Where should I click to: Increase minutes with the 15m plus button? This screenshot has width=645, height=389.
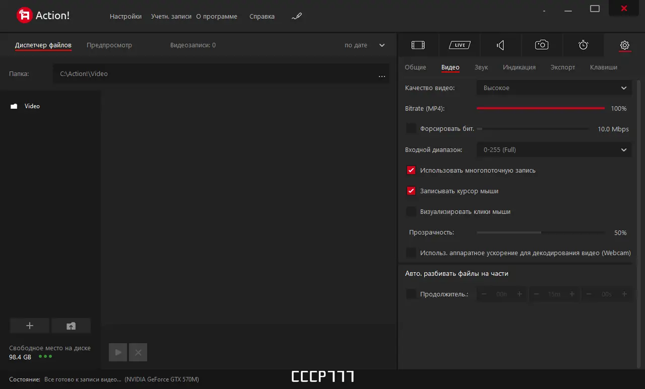572,294
